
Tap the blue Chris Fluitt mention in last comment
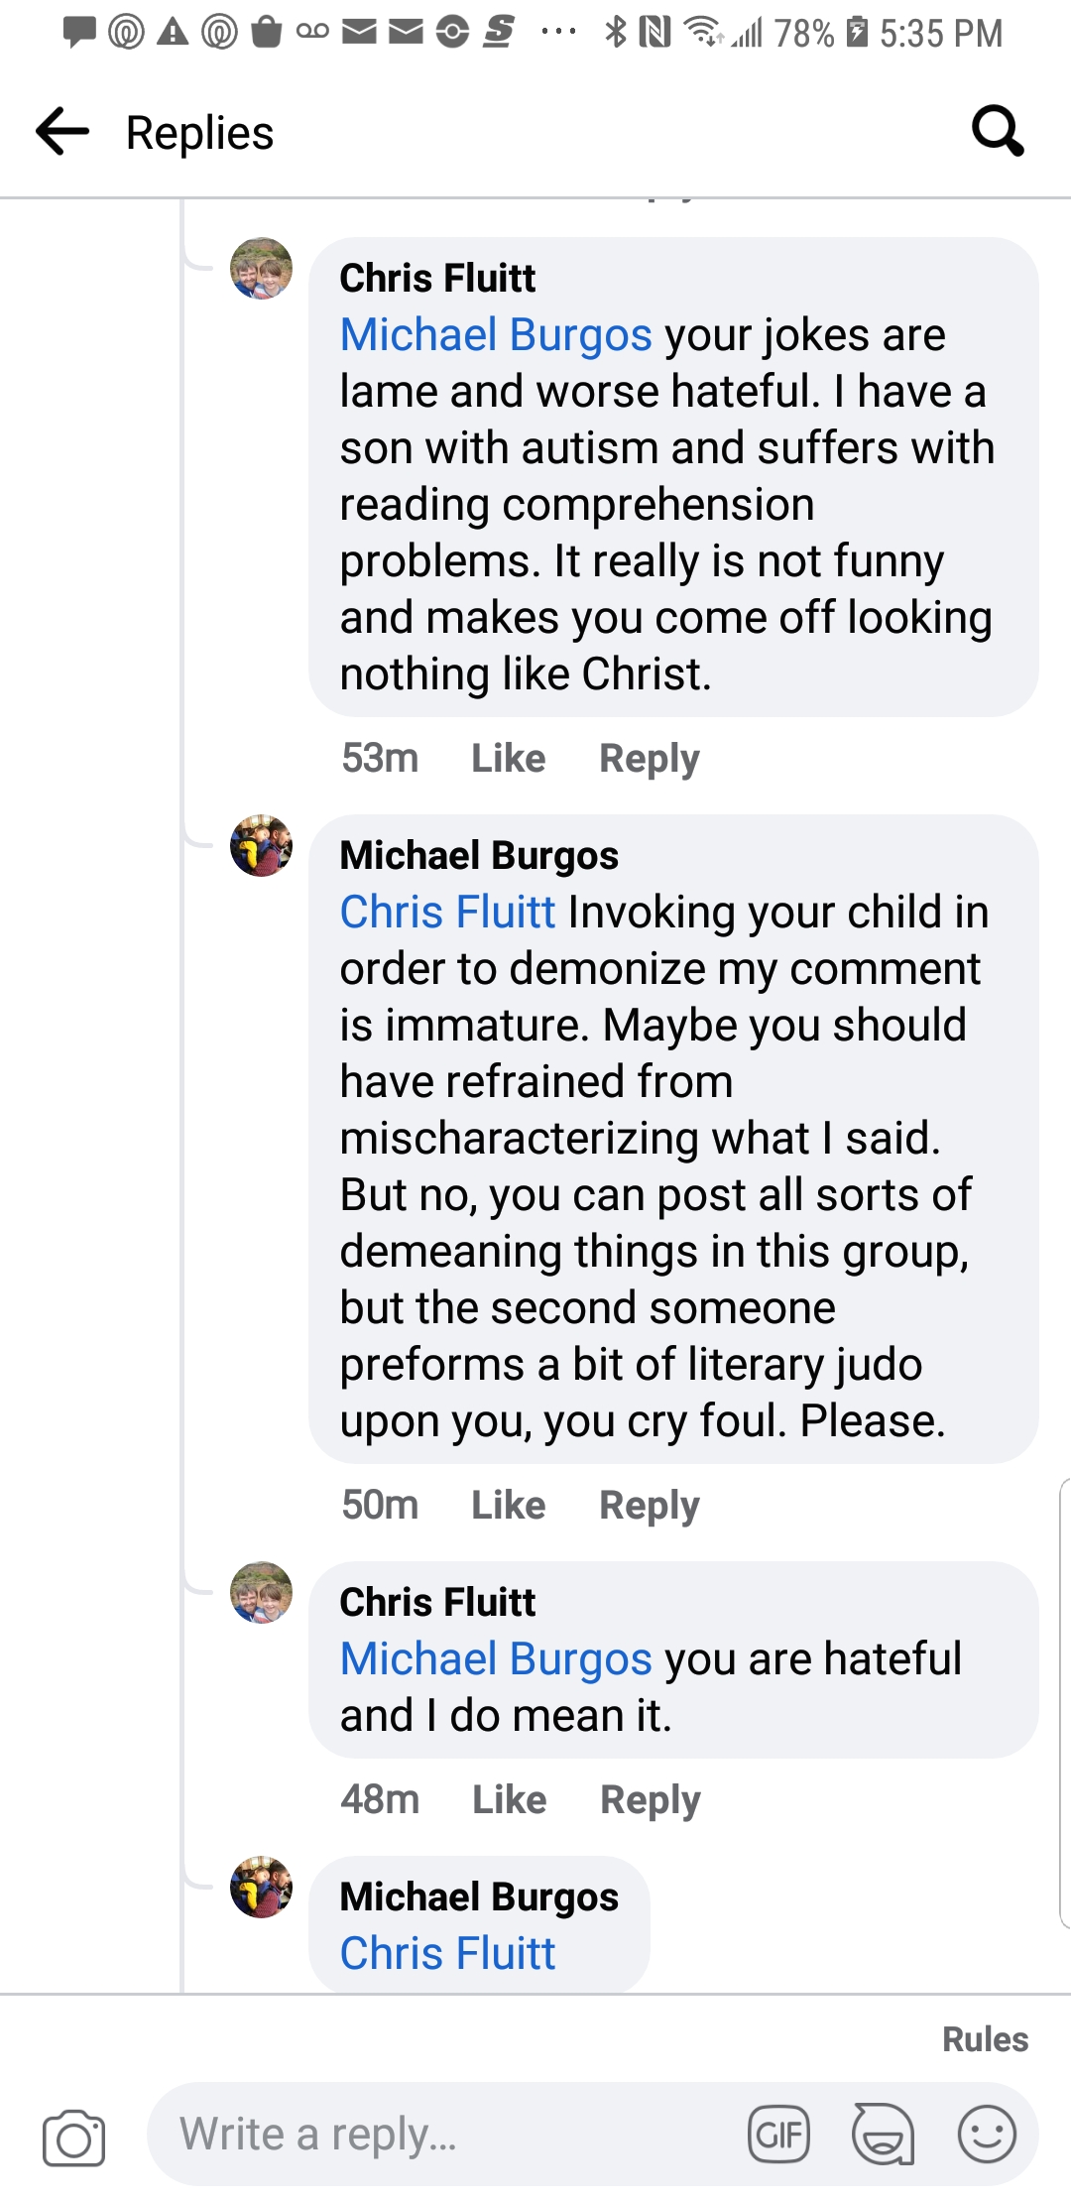coord(447,1953)
